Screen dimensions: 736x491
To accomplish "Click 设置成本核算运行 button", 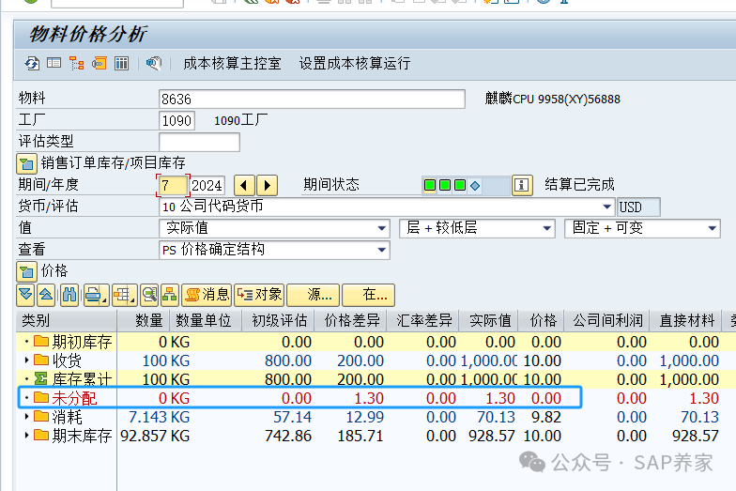I will [x=355, y=64].
